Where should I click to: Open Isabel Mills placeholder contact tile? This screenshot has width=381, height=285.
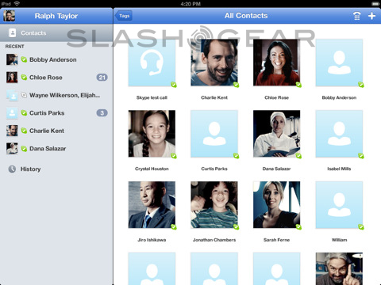tap(339, 134)
